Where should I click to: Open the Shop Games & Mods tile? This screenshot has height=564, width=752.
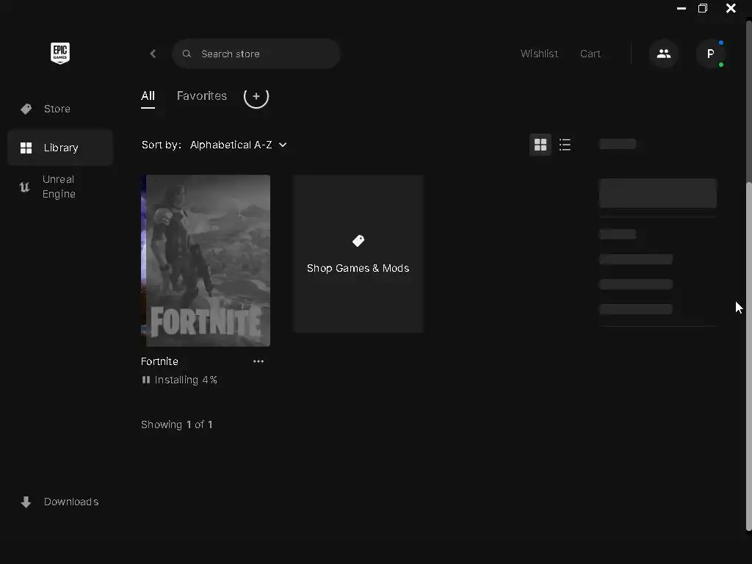358,253
